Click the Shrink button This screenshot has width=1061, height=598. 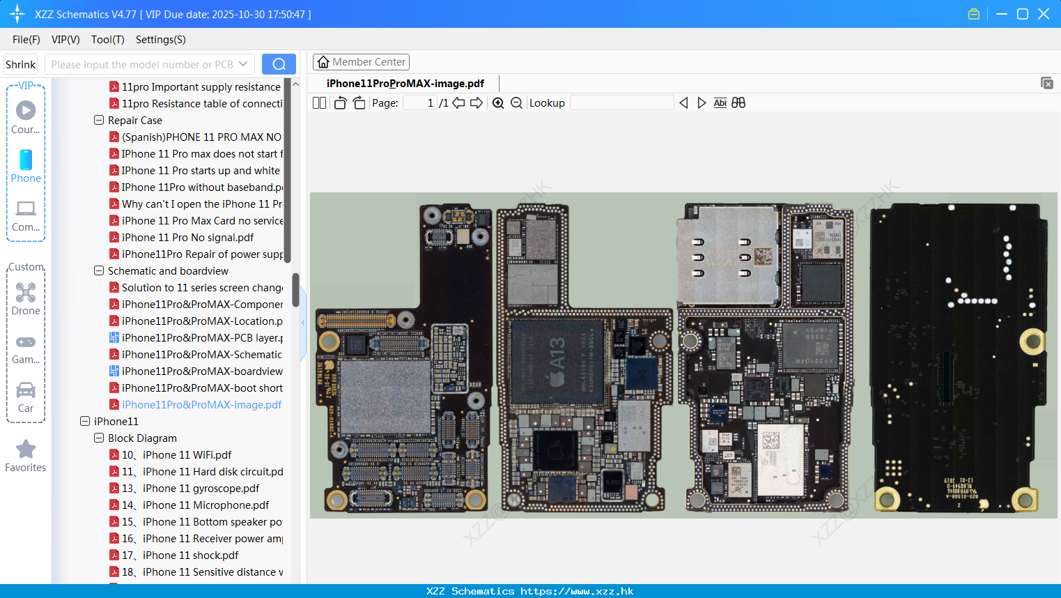[x=20, y=64]
